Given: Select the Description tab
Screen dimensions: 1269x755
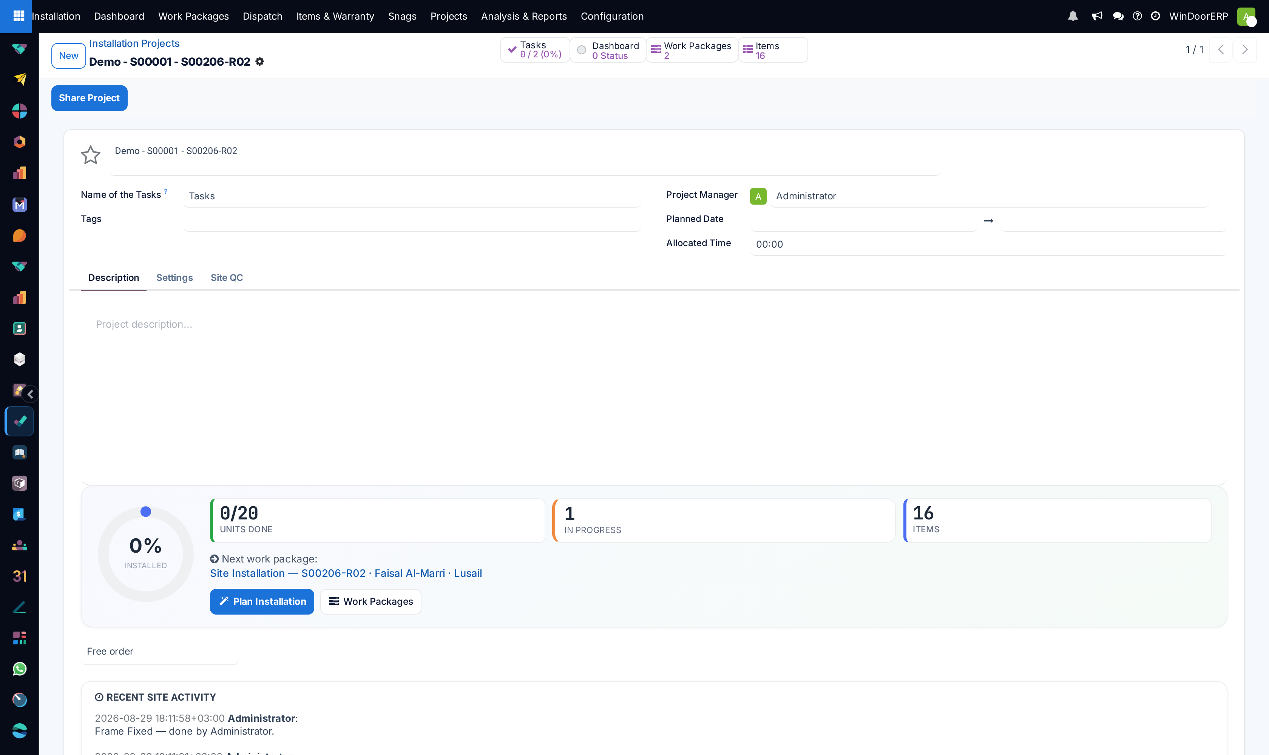Looking at the screenshot, I should pyautogui.click(x=114, y=277).
